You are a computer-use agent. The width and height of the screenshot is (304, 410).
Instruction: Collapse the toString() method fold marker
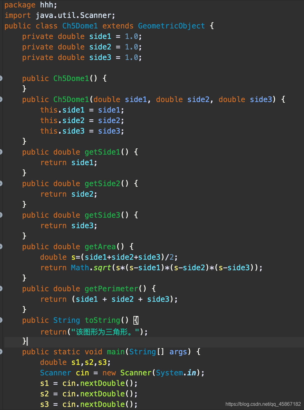click(1, 320)
